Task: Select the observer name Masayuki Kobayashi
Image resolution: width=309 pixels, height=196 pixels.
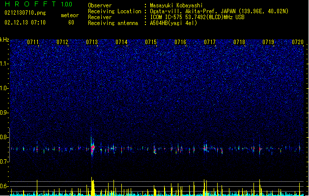Action: coord(176,5)
